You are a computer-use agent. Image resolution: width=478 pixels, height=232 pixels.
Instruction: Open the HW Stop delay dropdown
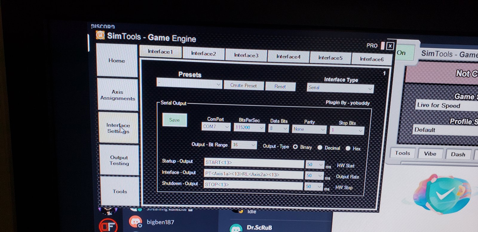[313, 187]
